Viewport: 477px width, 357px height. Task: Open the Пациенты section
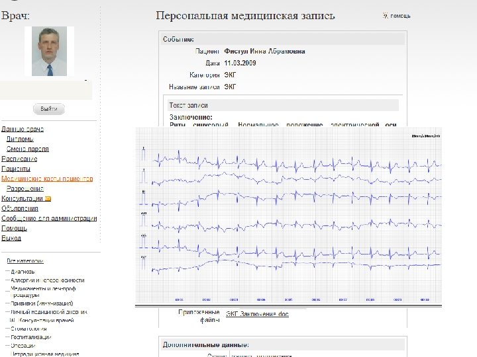[16, 169]
